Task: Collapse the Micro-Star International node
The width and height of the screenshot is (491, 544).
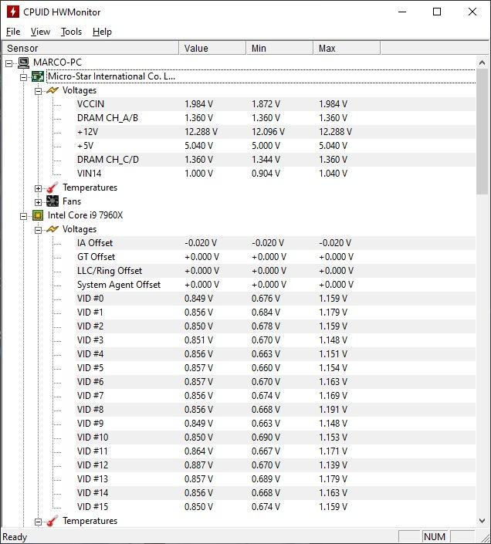Action: pos(23,77)
